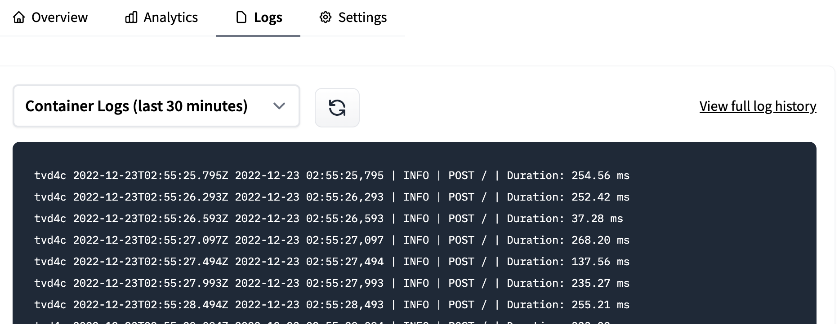Click the log line with duration 137.56 ms

pos(331,262)
